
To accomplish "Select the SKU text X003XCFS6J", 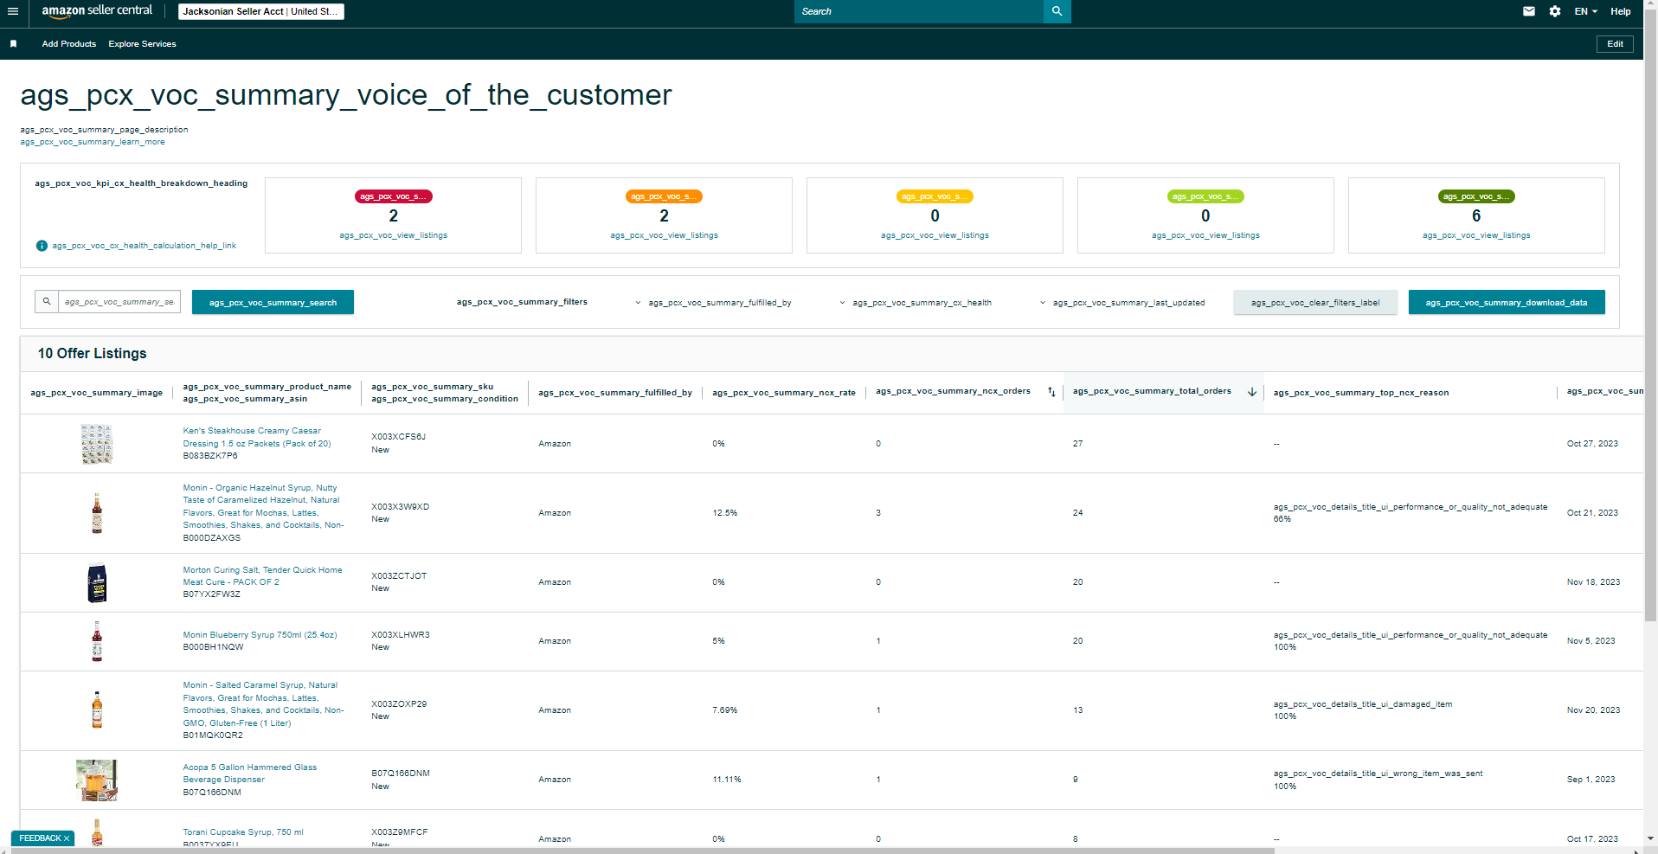I will click(x=398, y=437).
